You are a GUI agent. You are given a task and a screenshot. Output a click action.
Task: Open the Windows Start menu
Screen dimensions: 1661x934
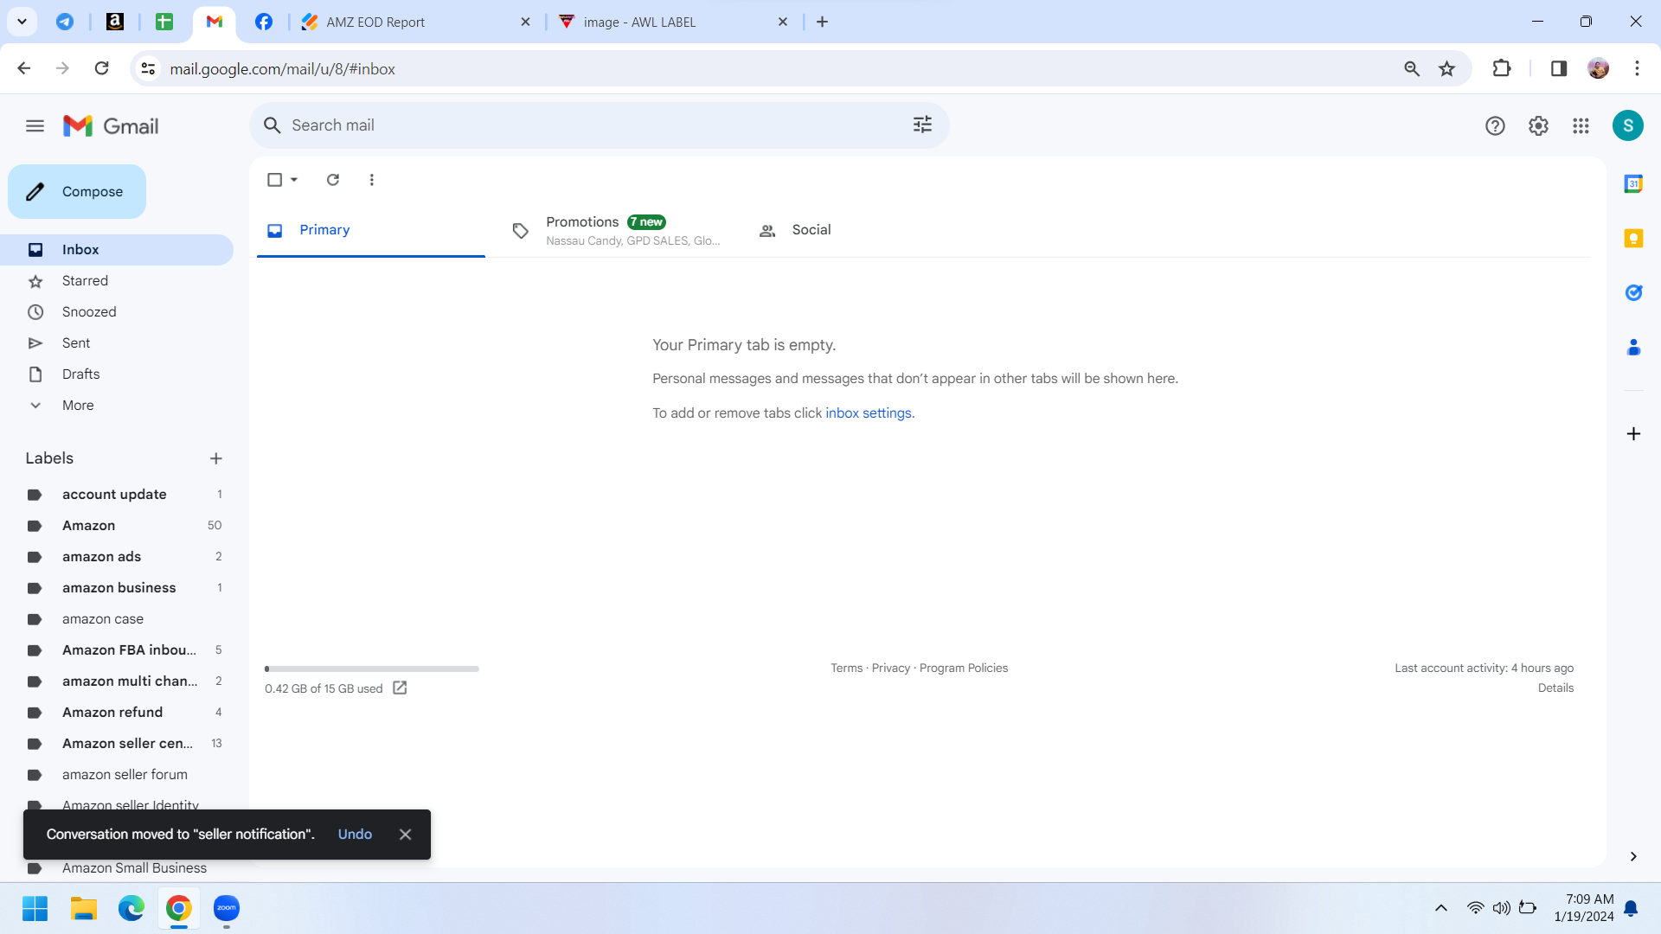tap(35, 909)
